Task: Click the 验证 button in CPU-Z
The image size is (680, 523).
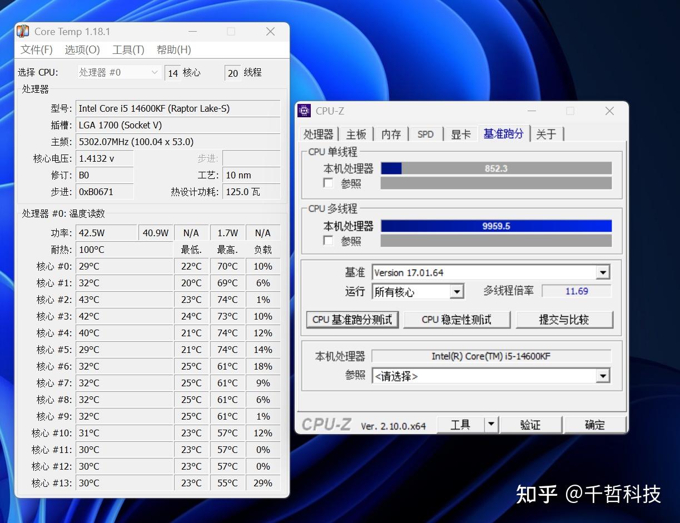Action: click(x=530, y=425)
